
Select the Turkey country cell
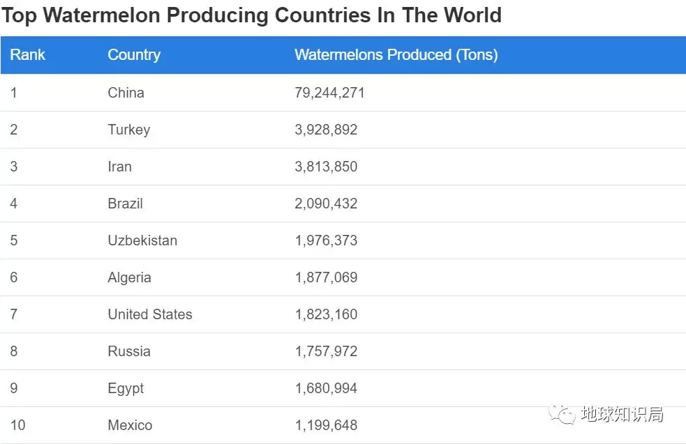[x=128, y=130]
